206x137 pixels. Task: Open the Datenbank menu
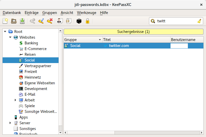tap(12, 13)
